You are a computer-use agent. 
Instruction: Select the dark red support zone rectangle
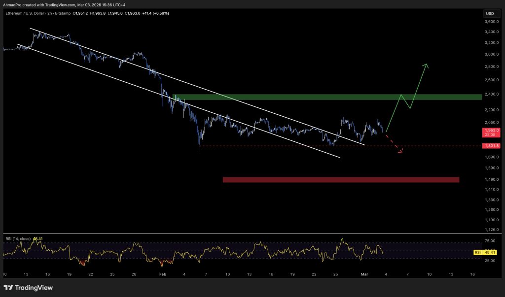pos(340,180)
